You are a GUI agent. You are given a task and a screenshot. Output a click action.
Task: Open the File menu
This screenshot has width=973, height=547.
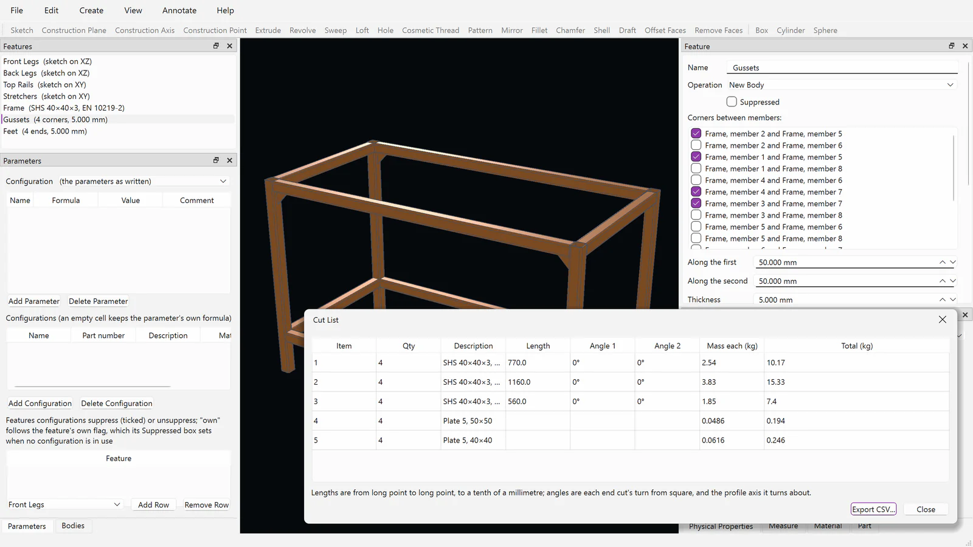coord(17,10)
